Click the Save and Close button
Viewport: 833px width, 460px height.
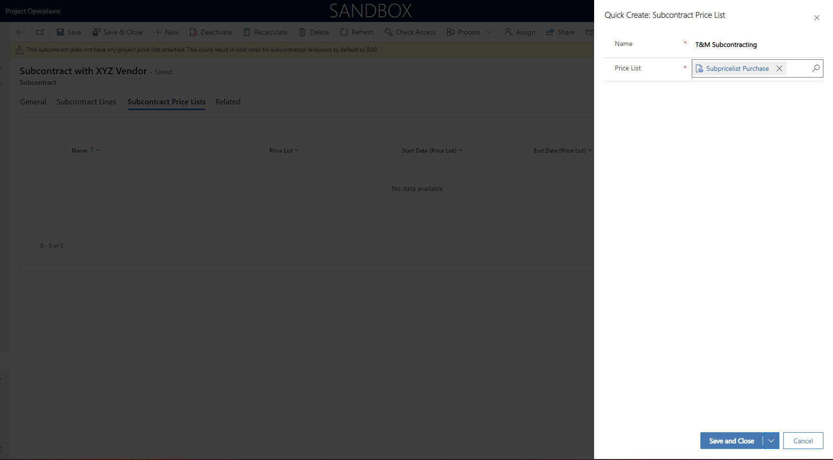(732, 441)
